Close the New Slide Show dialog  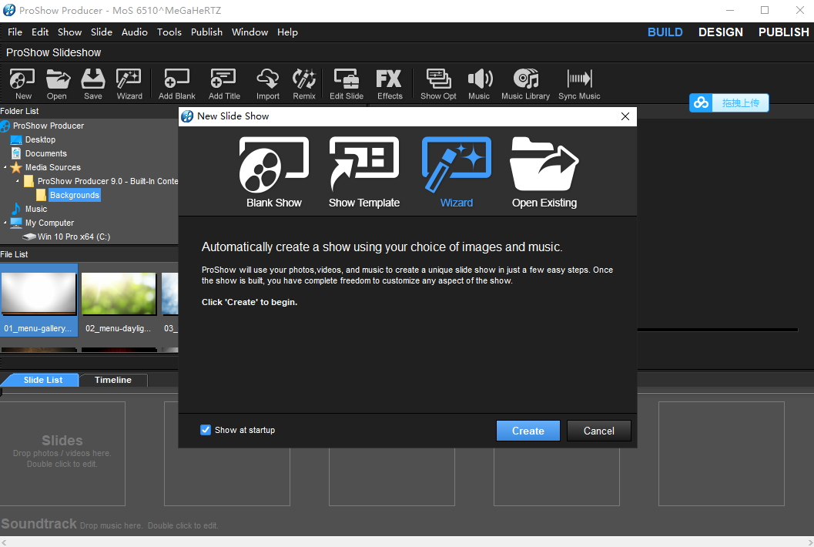click(625, 116)
